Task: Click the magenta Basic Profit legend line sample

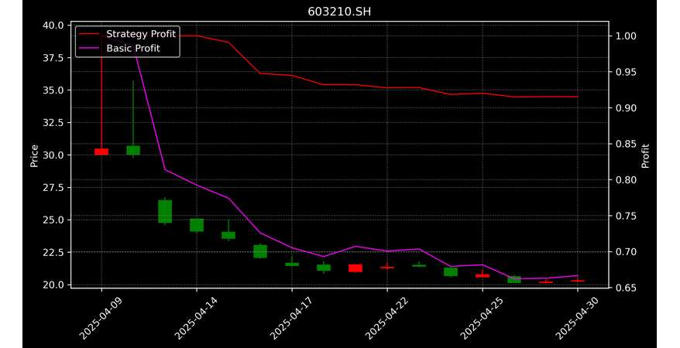Action: (x=89, y=49)
